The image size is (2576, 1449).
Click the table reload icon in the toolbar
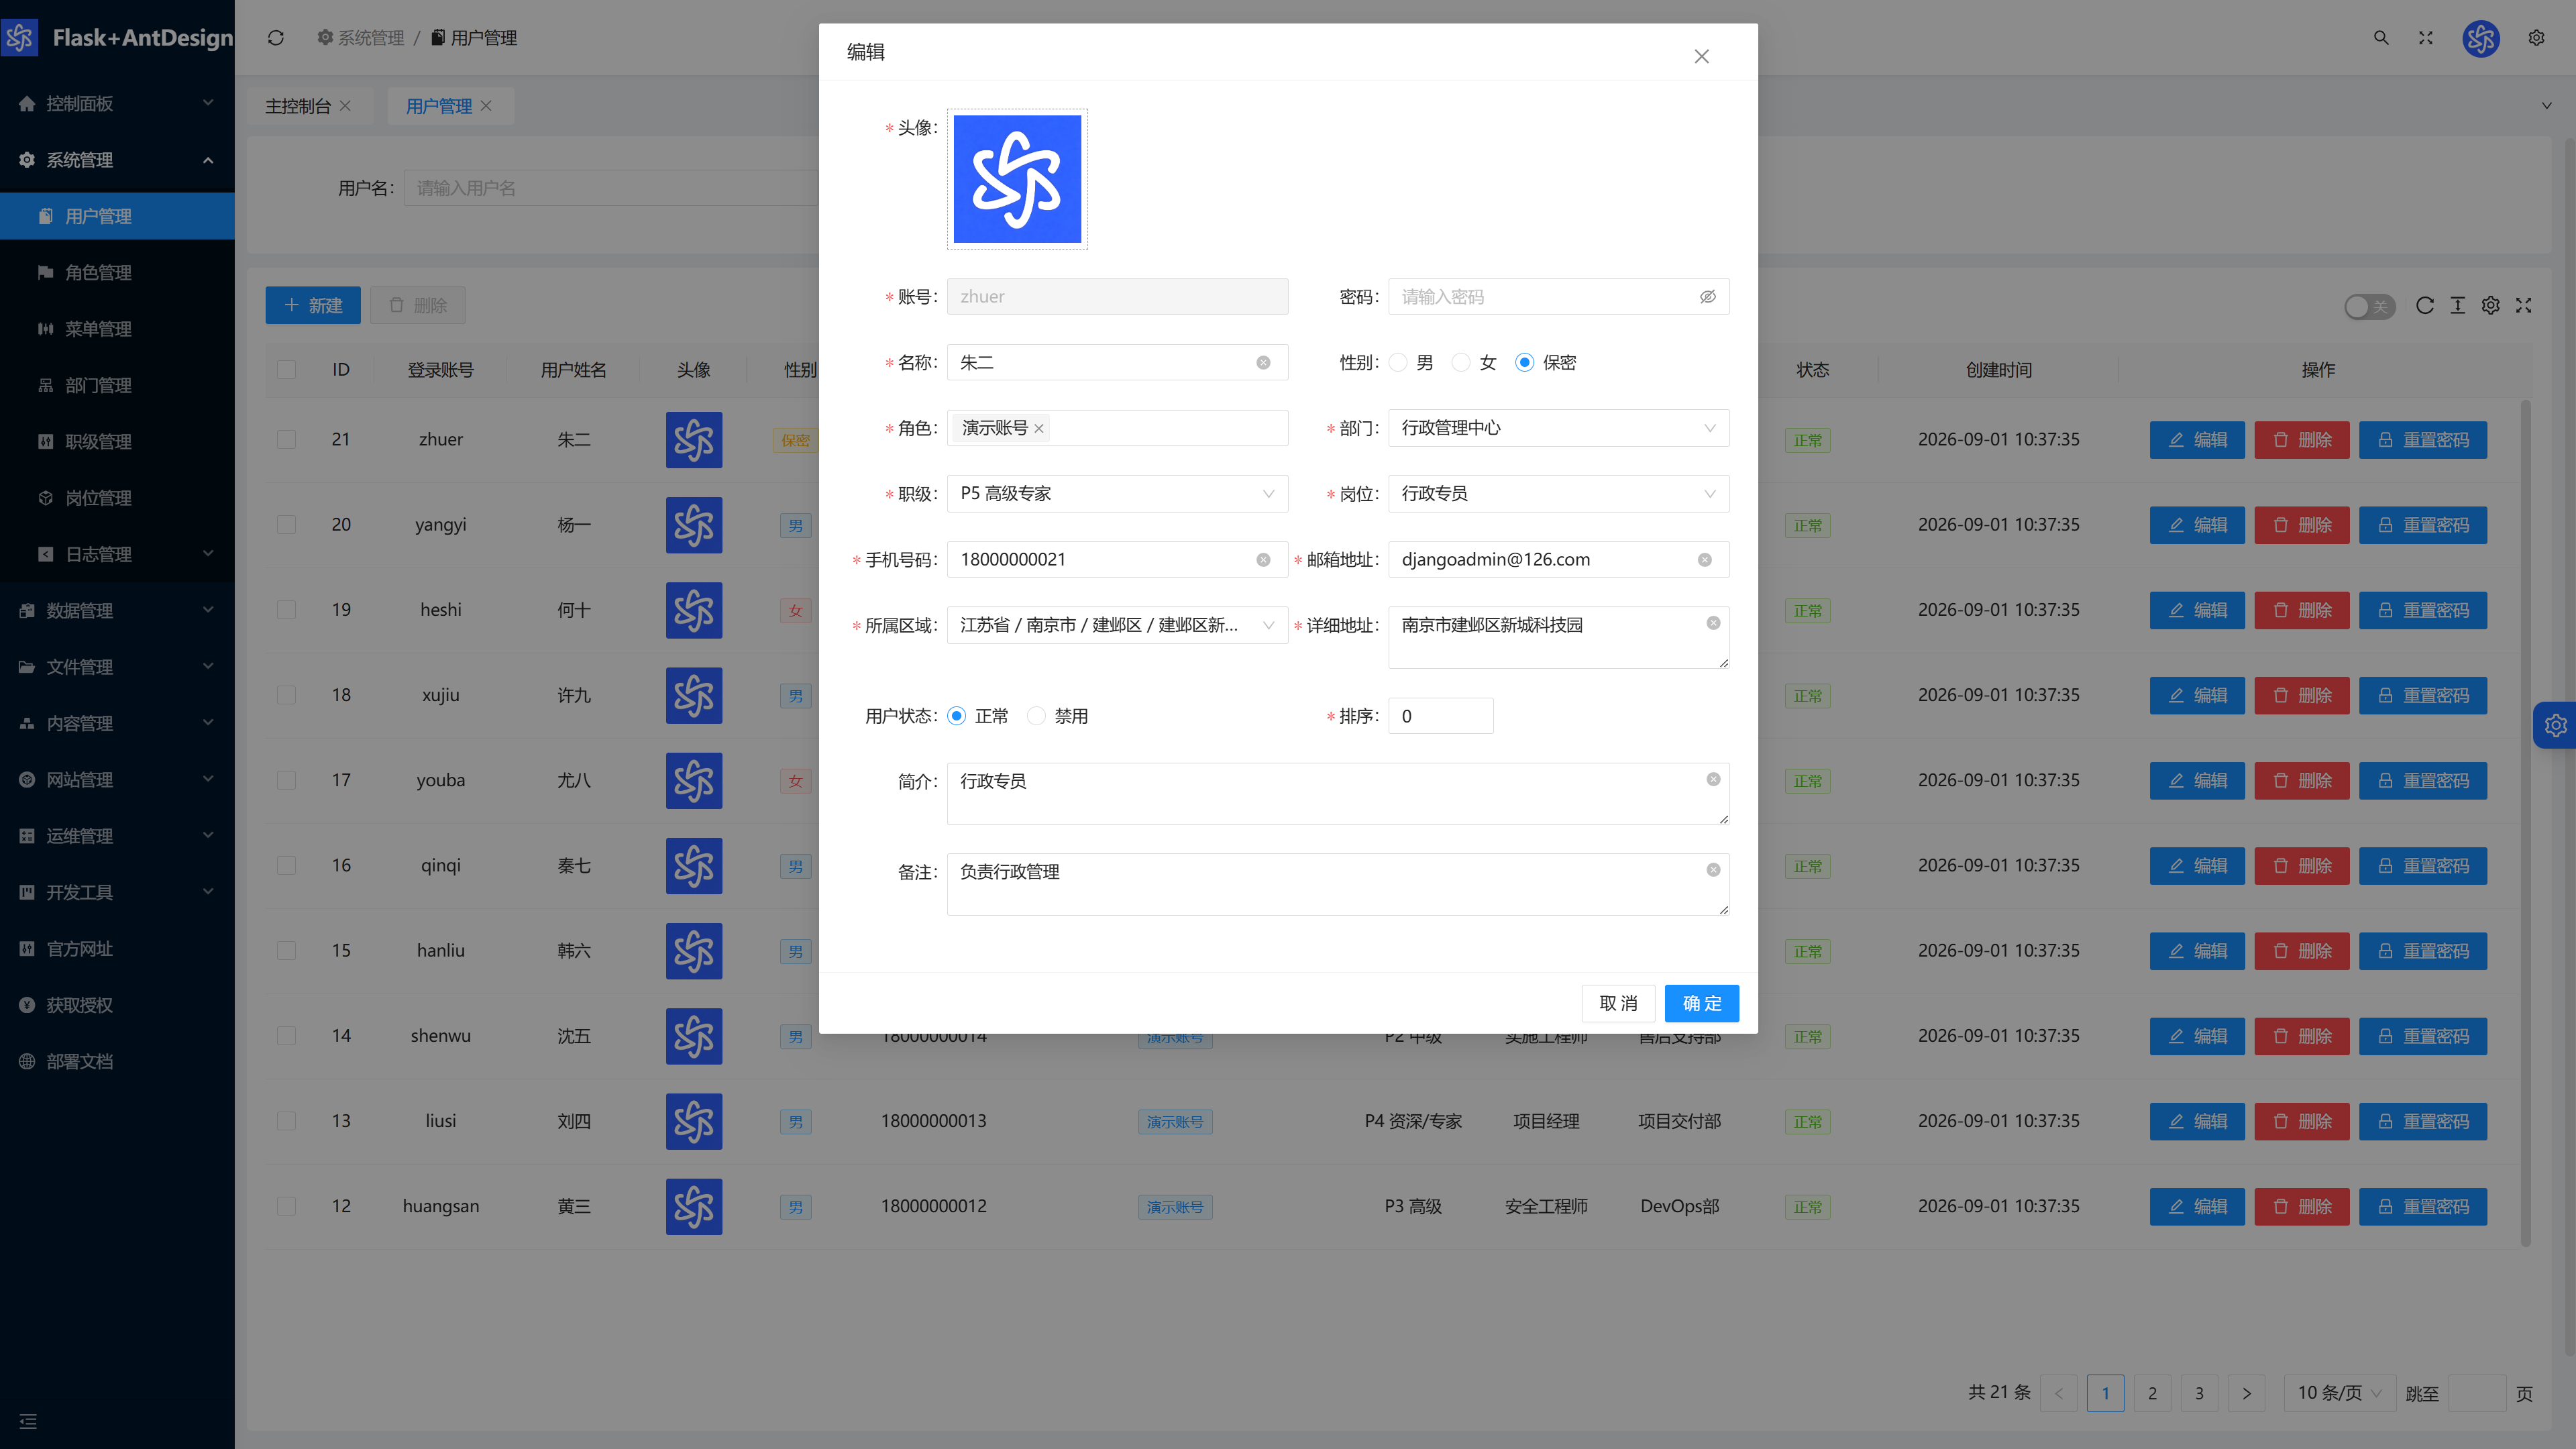tap(2424, 306)
